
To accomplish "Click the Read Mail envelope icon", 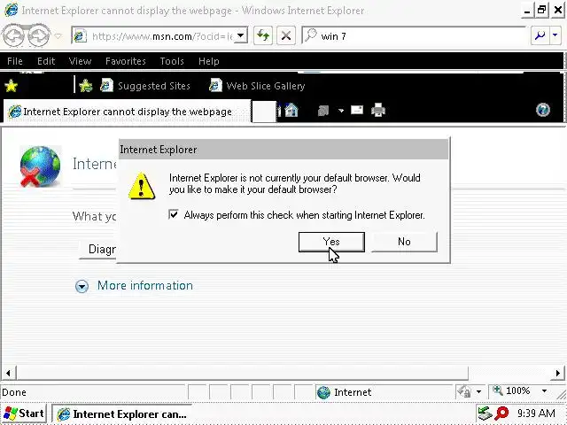I will pos(357,110).
